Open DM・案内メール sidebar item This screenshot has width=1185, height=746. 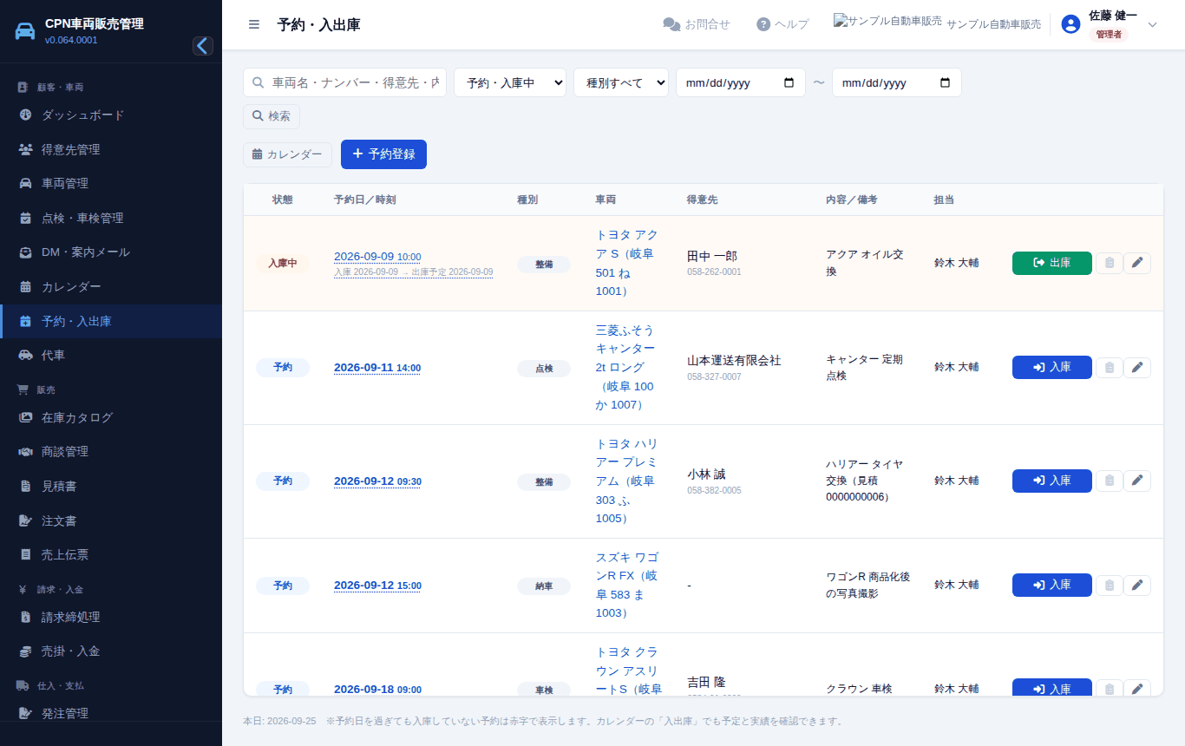point(111,252)
